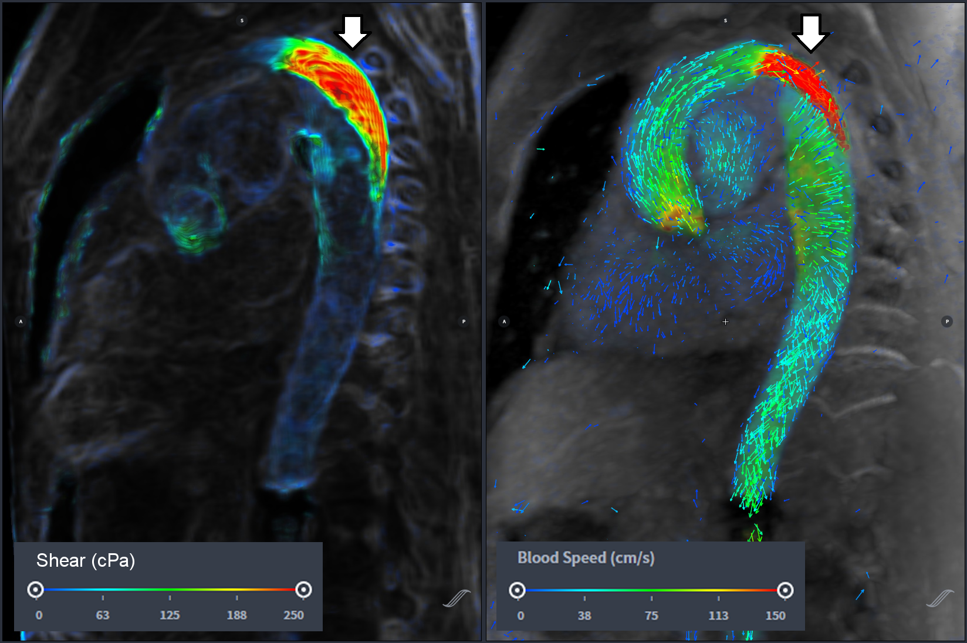Click the A orientation marker in shear panel
The image size is (967, 643).
click(21, 321)
